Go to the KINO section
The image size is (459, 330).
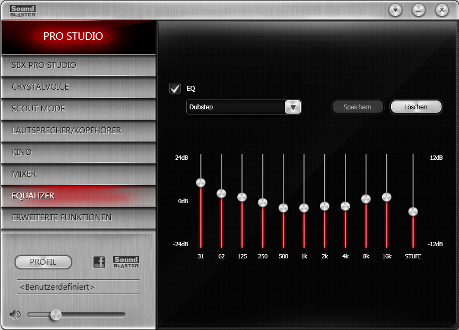(78, 152)
